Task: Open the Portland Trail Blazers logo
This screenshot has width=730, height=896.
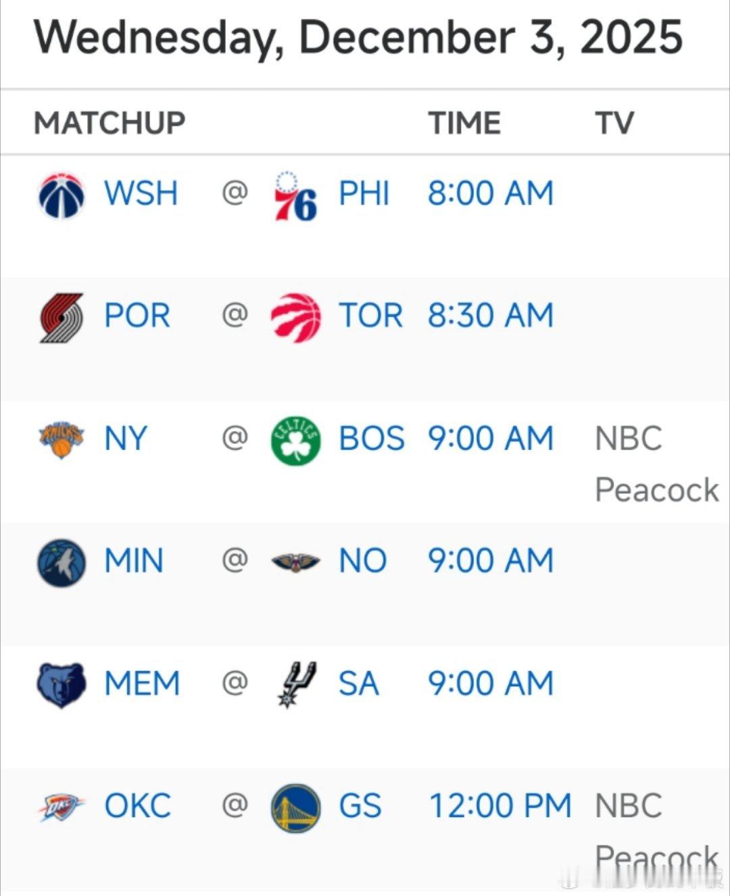Action: pos(62,318)
